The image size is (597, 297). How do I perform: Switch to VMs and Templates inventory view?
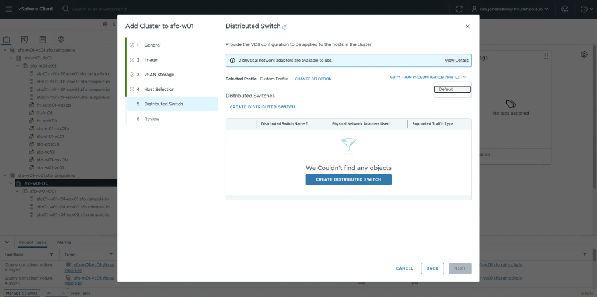[x=25, y=40]
